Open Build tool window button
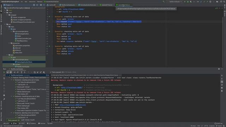The height and width of the screenshot is (127, 226). coord(50,123)
